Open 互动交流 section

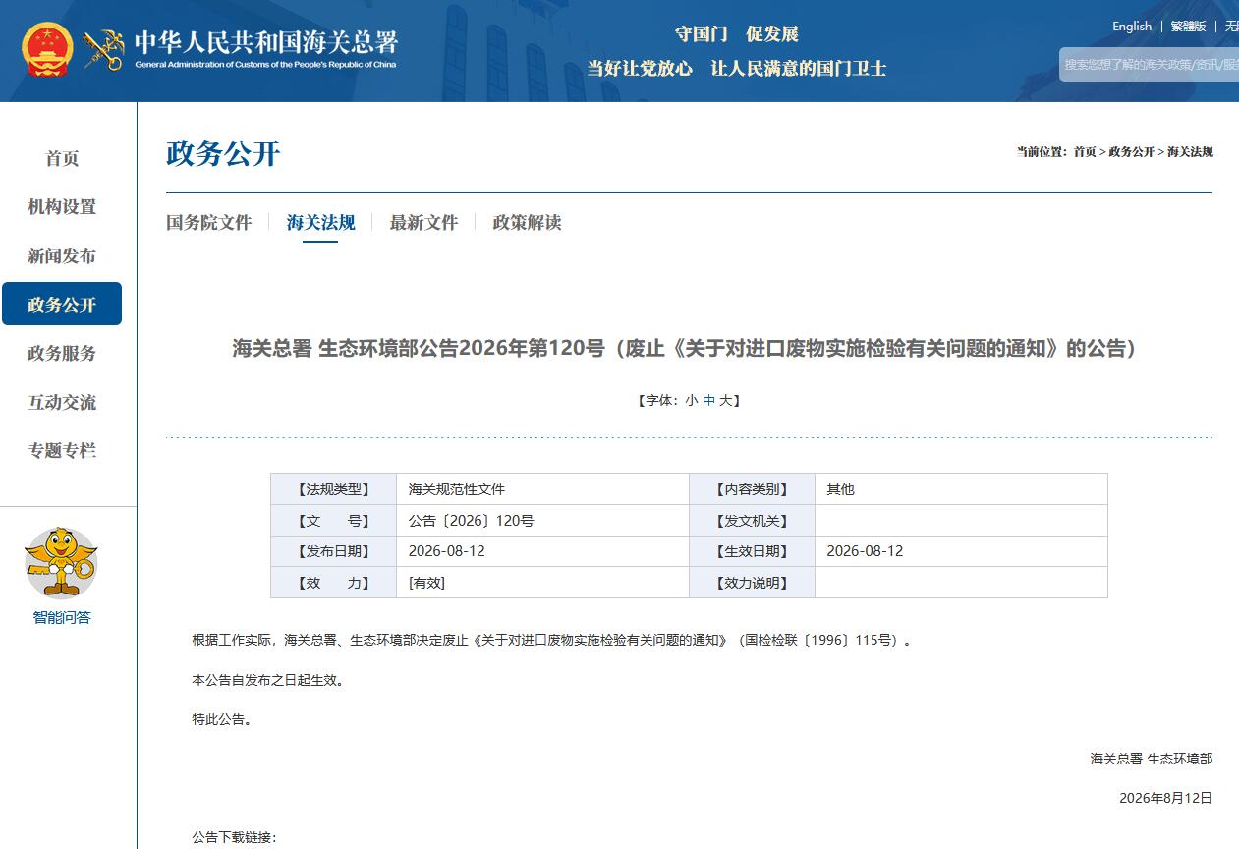click(x=62, y=403)
